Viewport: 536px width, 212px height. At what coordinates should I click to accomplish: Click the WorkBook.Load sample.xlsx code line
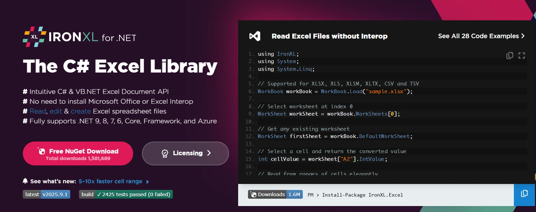click(x=335, y=91)
